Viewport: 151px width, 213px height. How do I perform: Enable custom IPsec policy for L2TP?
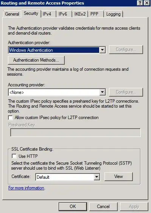(x=11, y=118)
